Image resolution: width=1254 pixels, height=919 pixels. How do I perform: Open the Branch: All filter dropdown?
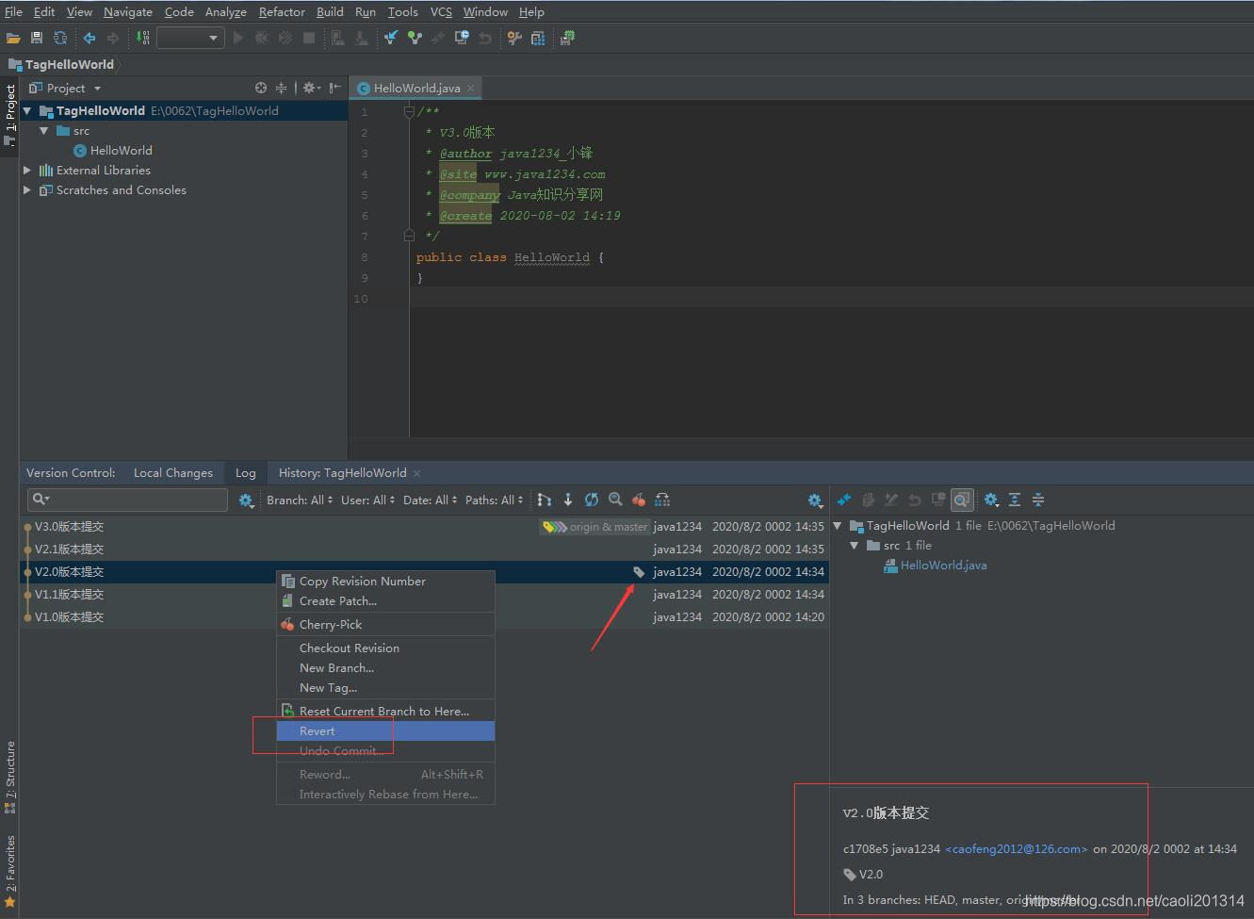[300, 500]
